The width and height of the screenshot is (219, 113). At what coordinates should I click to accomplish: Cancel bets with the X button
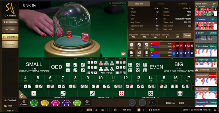click(x=153, y=103)
